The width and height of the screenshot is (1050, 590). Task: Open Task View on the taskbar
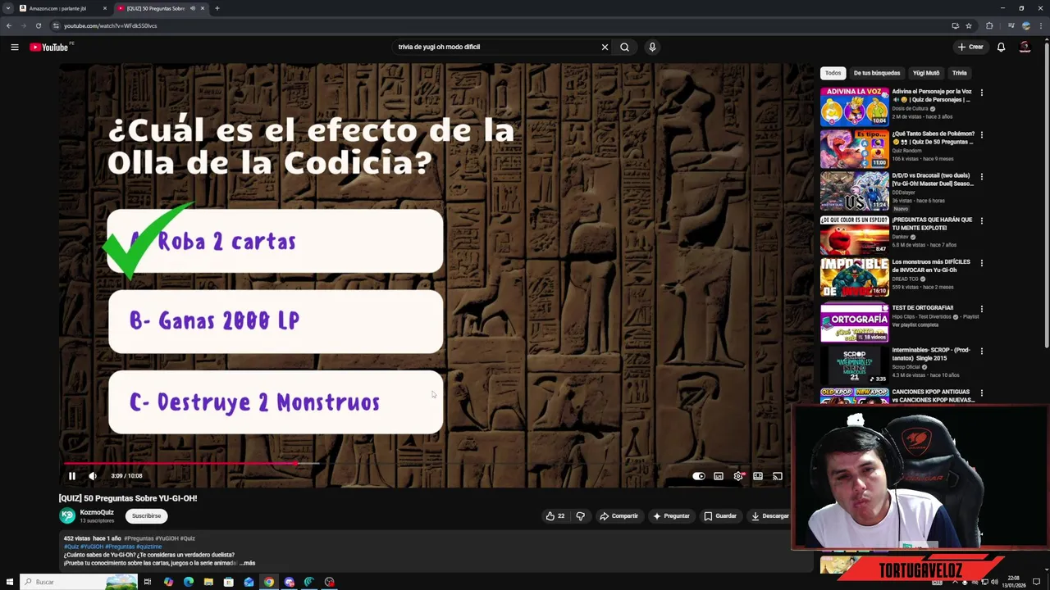tap(148, 582)
